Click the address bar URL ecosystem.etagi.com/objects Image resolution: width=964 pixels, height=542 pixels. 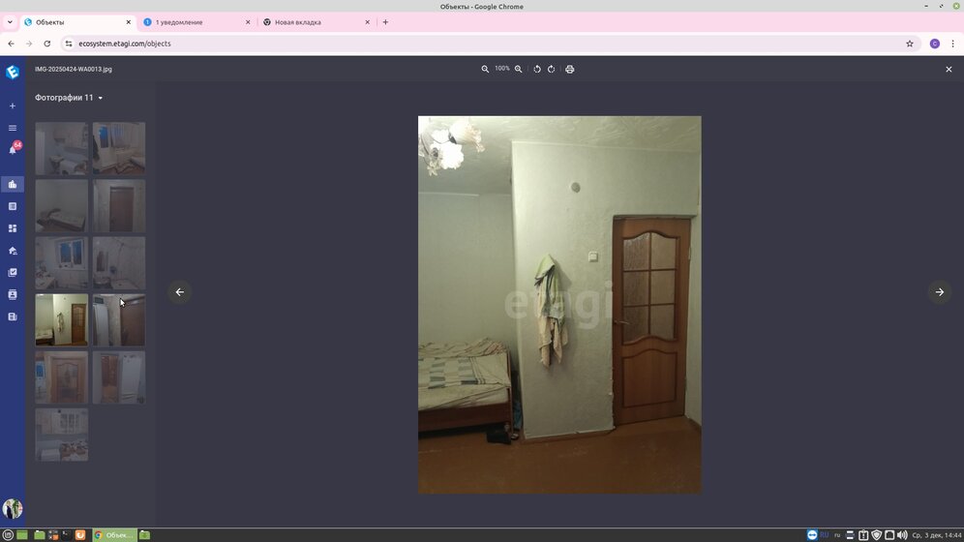coord(125,44)
